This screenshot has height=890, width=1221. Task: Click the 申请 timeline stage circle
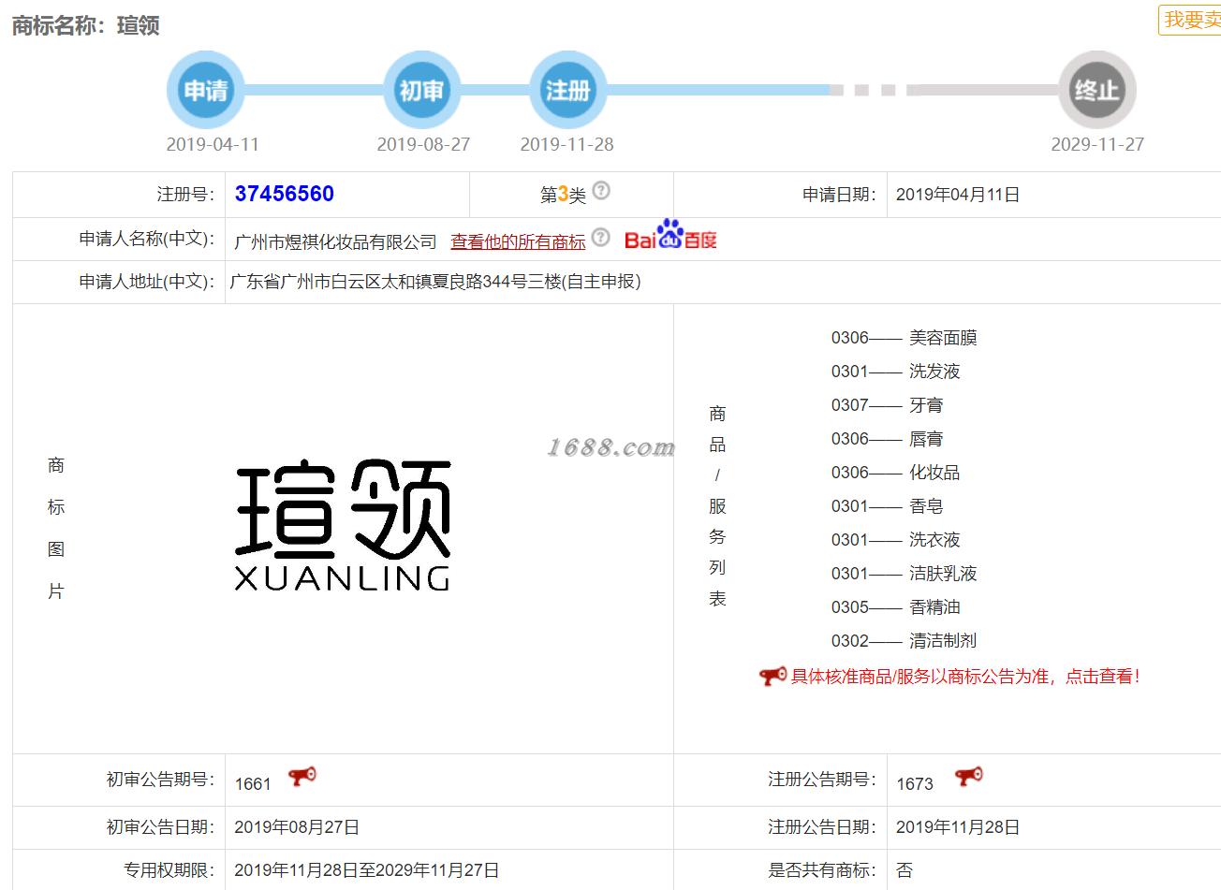[205, 90]
